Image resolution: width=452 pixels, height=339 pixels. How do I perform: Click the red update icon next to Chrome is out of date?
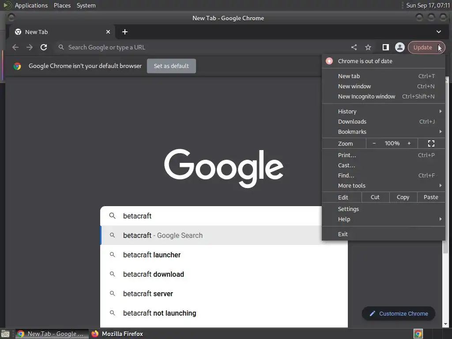point(329,61)
